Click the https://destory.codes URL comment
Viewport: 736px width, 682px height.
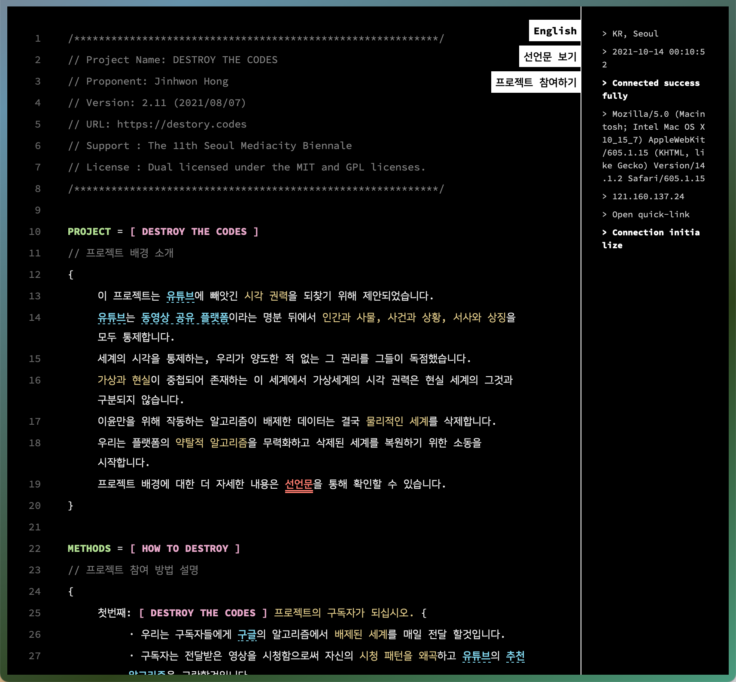[182, 124]
